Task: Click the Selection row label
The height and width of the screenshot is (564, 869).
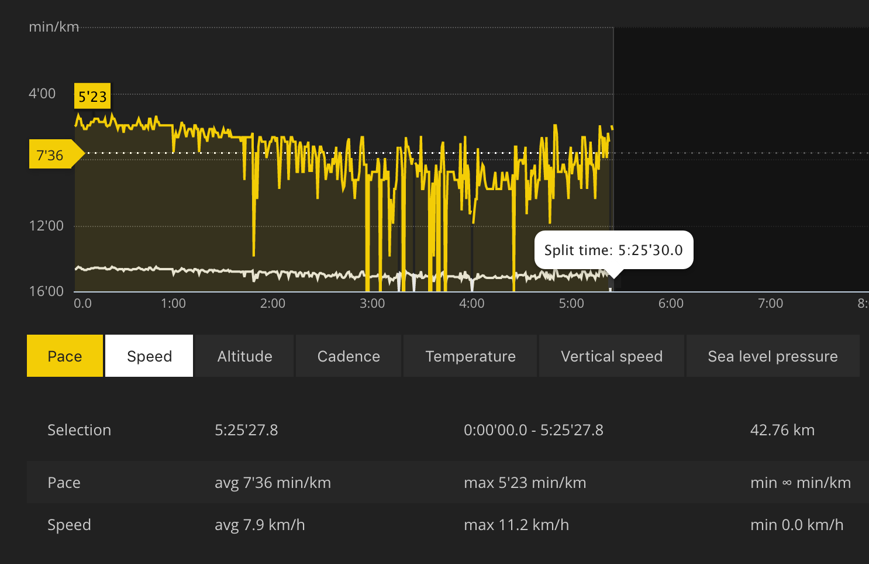Action: (79, 430)
